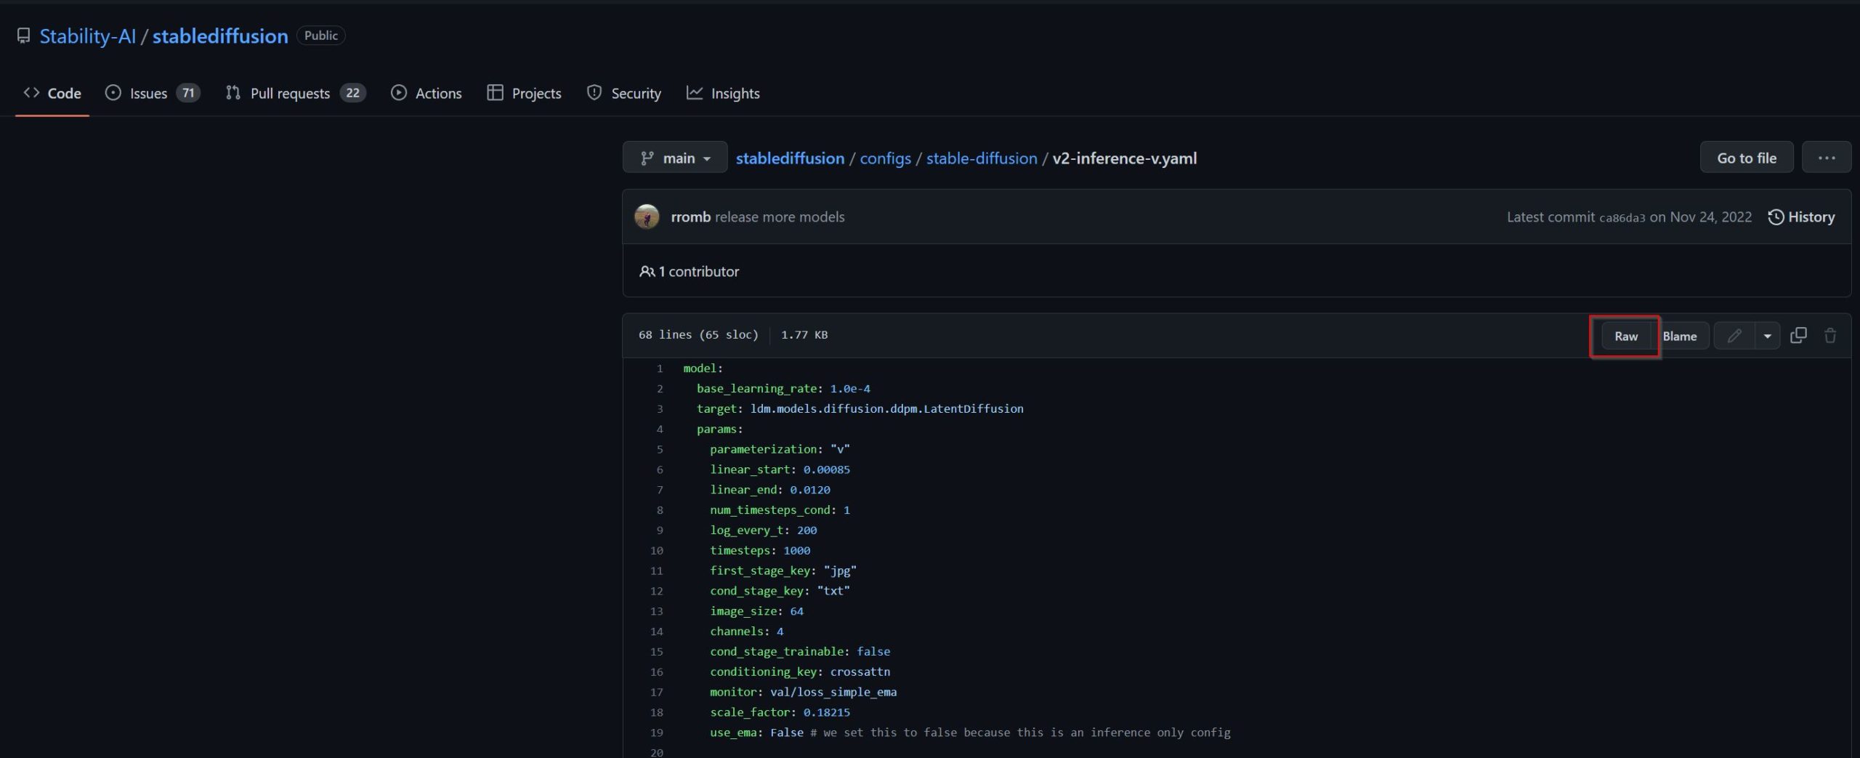Click the repository icon beside Stability-AI
The image size is (1860, 758).
[24, 36]
